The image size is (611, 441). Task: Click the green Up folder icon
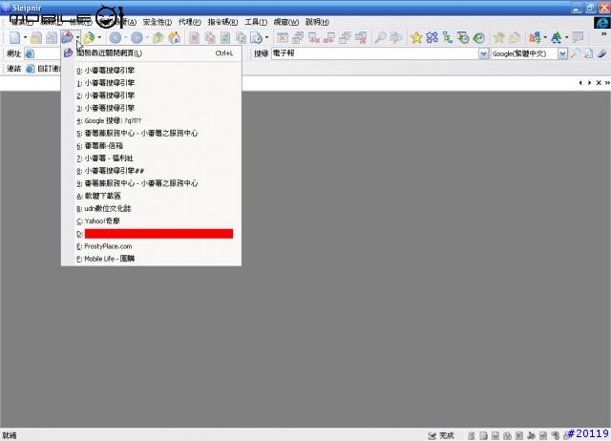158,38
